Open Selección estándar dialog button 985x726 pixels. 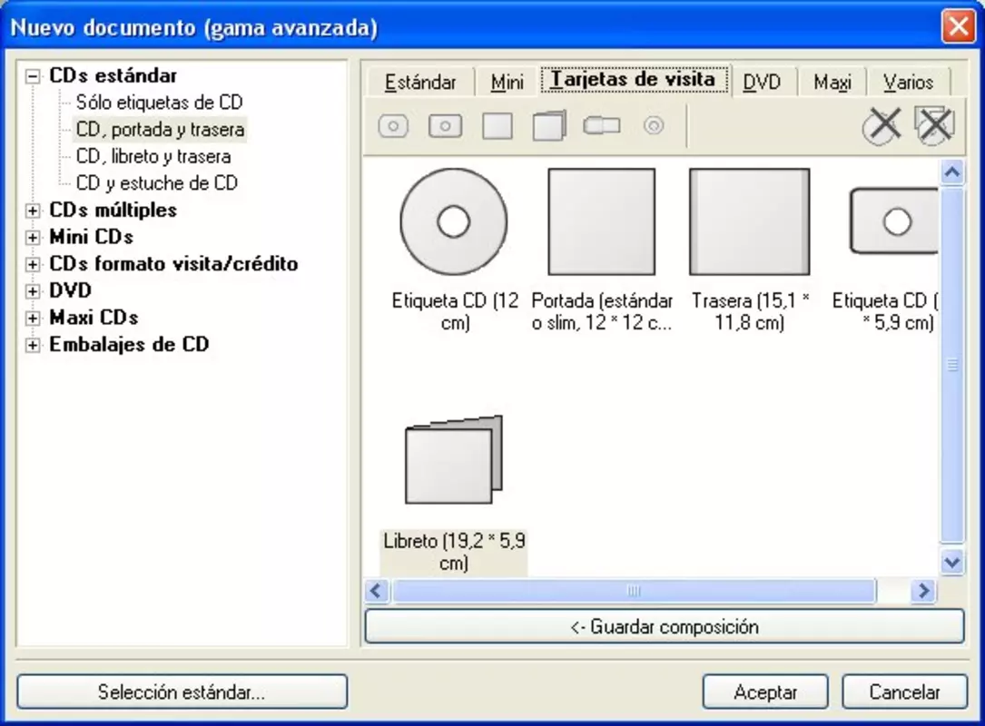[x=182, y=692]
